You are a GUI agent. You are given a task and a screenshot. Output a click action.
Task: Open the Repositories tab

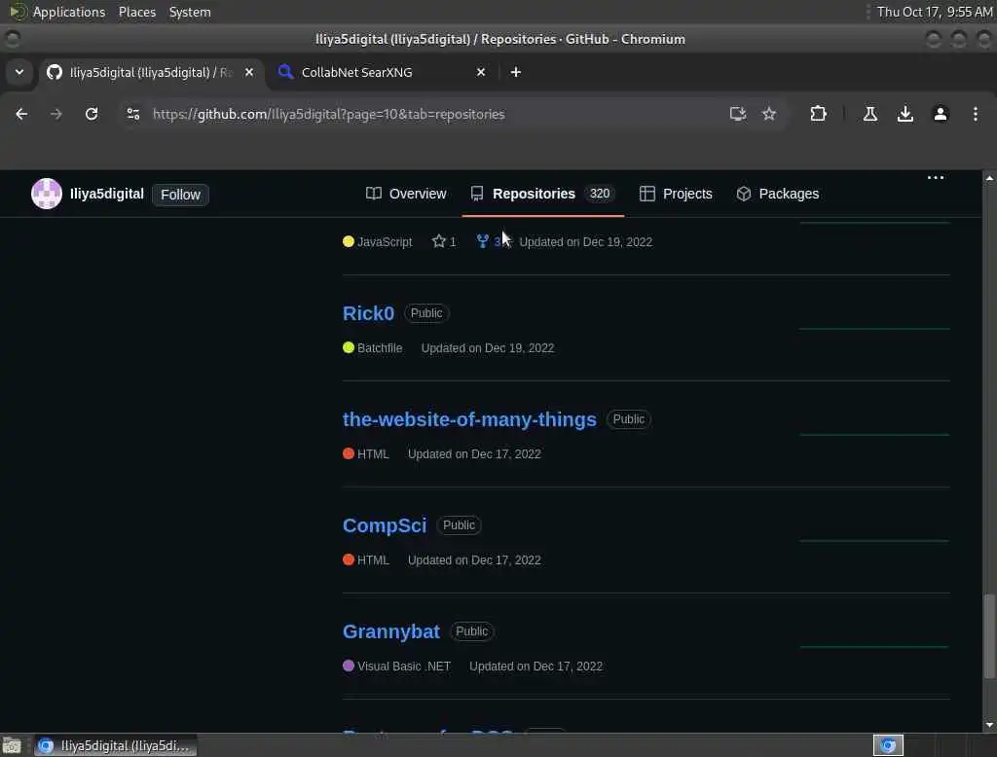click(542, 194)
